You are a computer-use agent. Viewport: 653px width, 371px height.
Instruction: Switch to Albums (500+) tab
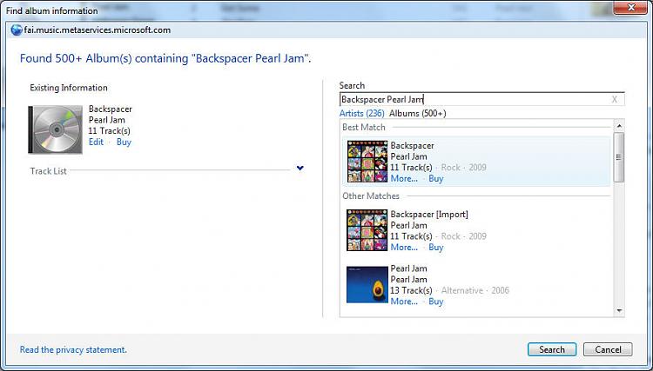[x=418, y=114]
